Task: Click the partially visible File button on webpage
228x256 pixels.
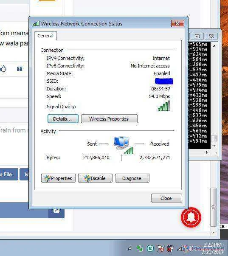Action: pos(8,174)
